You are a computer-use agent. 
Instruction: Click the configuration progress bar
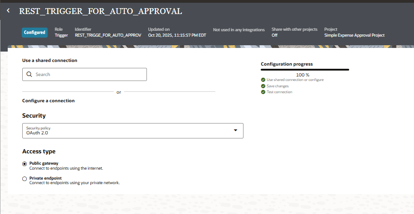point(305,70)
